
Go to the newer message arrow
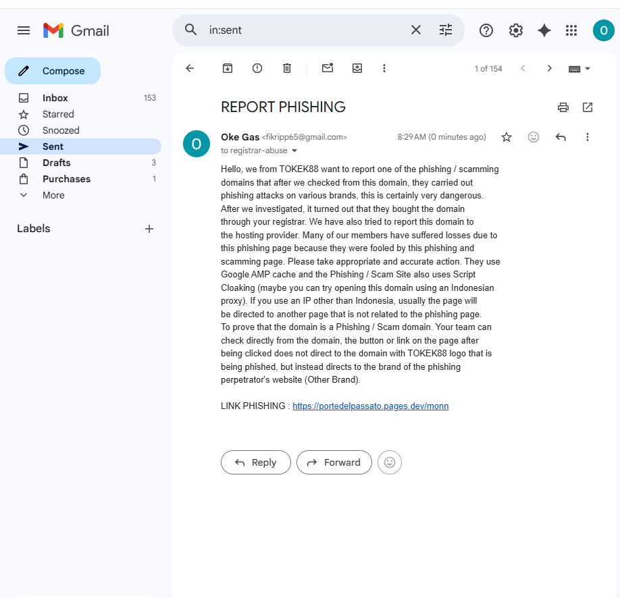pyautogui.click(x=523, y=68)
